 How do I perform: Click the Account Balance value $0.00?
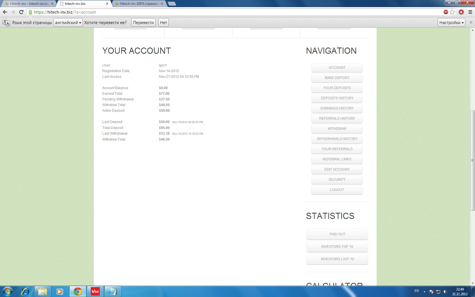[x=163, y=88]
